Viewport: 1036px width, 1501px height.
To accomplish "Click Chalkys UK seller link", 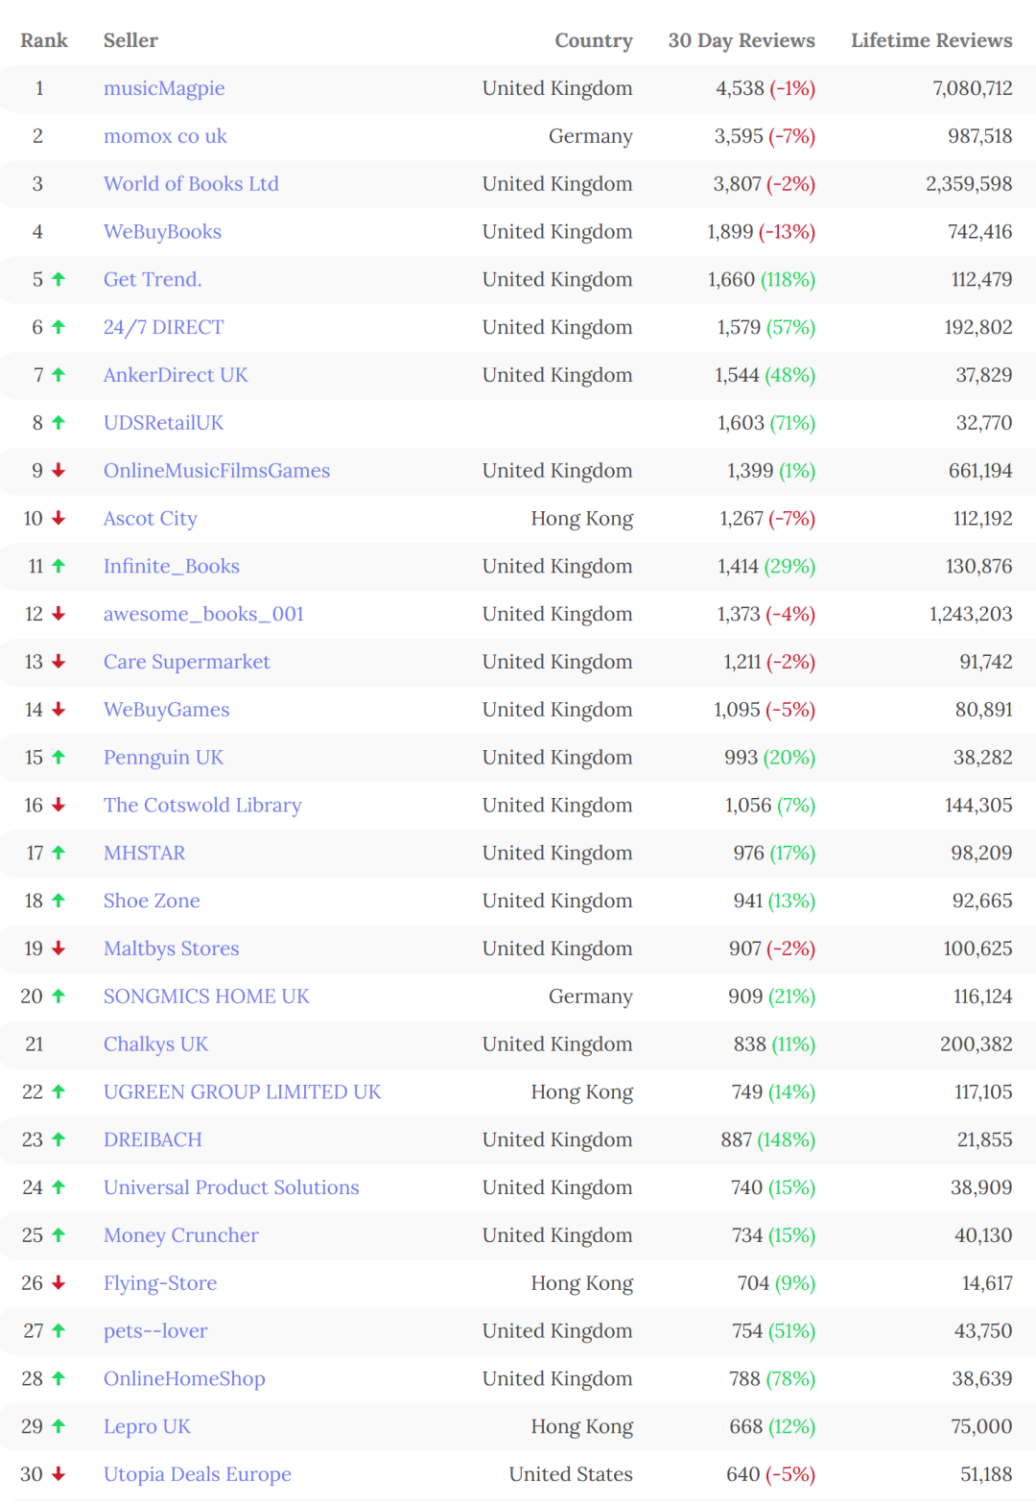I will point(155,1044).
